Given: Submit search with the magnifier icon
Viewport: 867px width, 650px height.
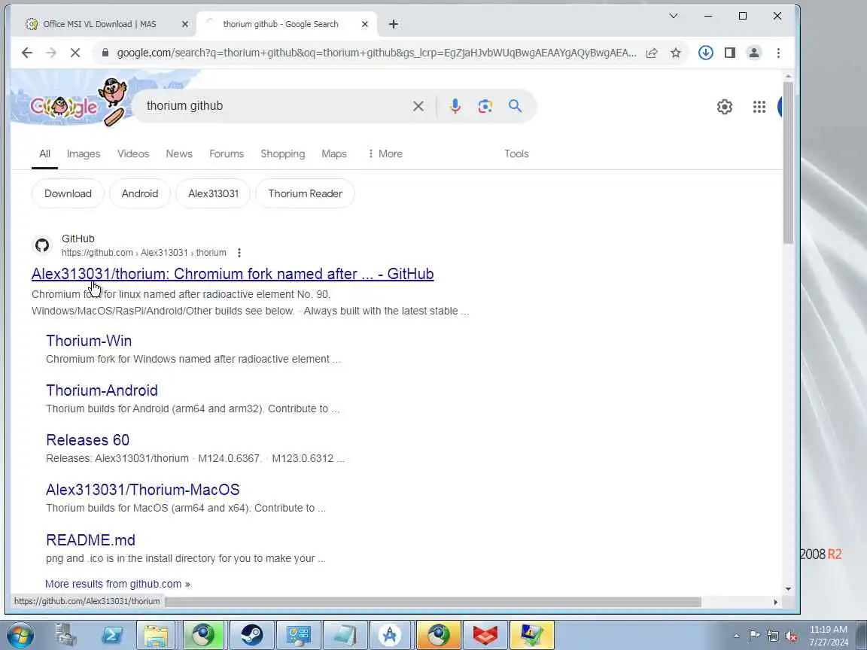Looking at the screenshot, I should pyautogui.click(x=515, y=106).
